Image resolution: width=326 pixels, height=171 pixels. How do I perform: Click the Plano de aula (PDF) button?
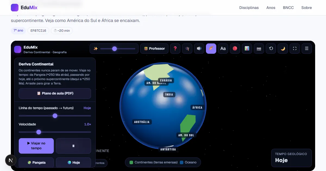pyautogui.click(x=55, y=93)
